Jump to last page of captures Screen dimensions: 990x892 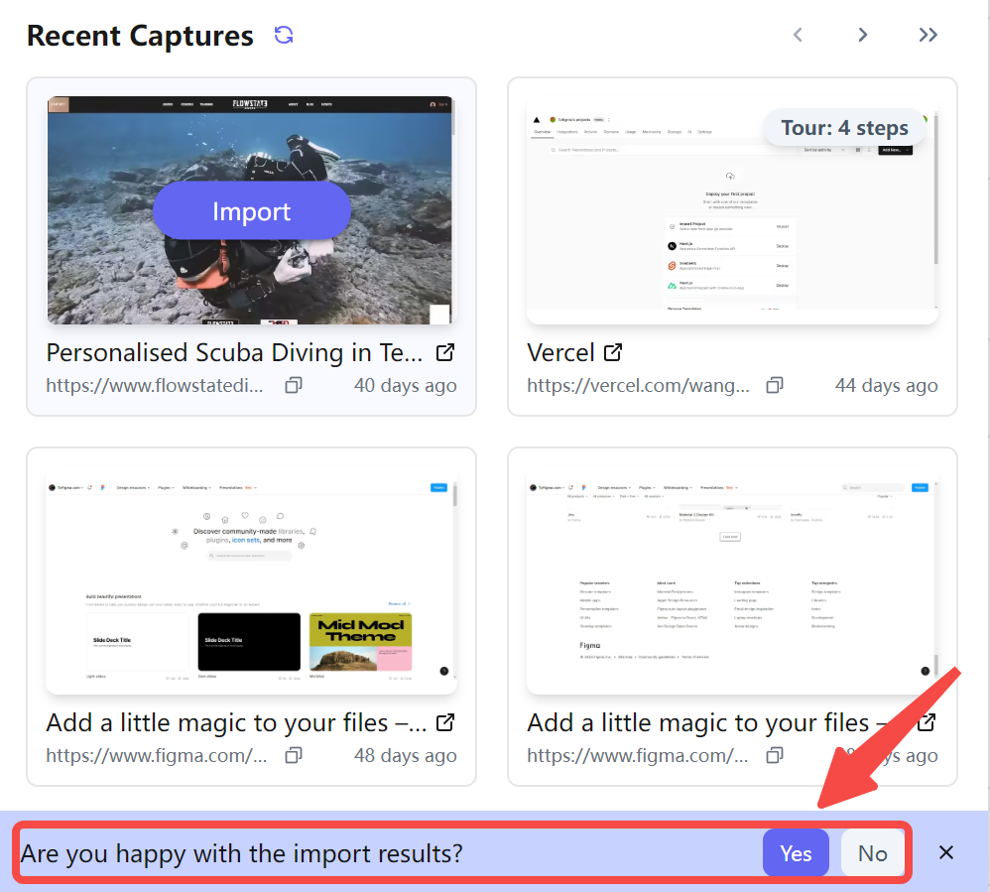tap(928, 36)
